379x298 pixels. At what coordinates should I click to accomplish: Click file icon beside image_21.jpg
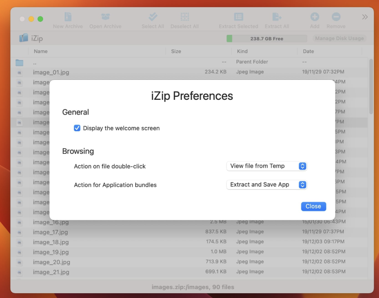(x=19, y=272)
